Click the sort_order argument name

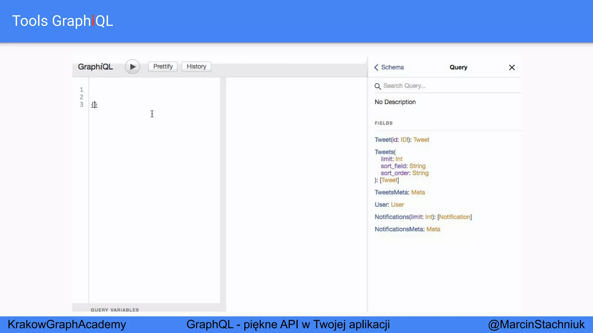click(x=395, y=173)
